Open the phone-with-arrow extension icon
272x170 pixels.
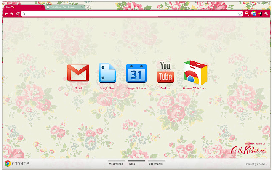260,14
